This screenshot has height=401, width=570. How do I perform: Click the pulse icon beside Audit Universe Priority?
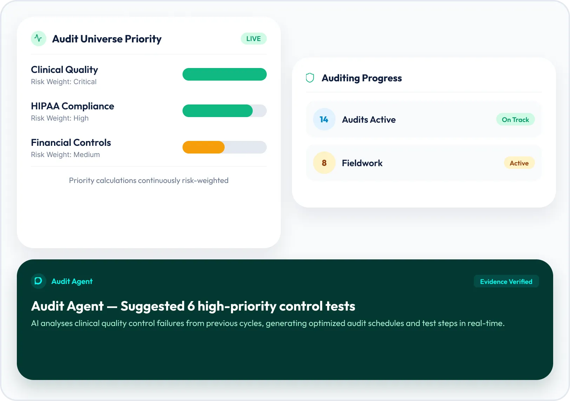point(39,39)
